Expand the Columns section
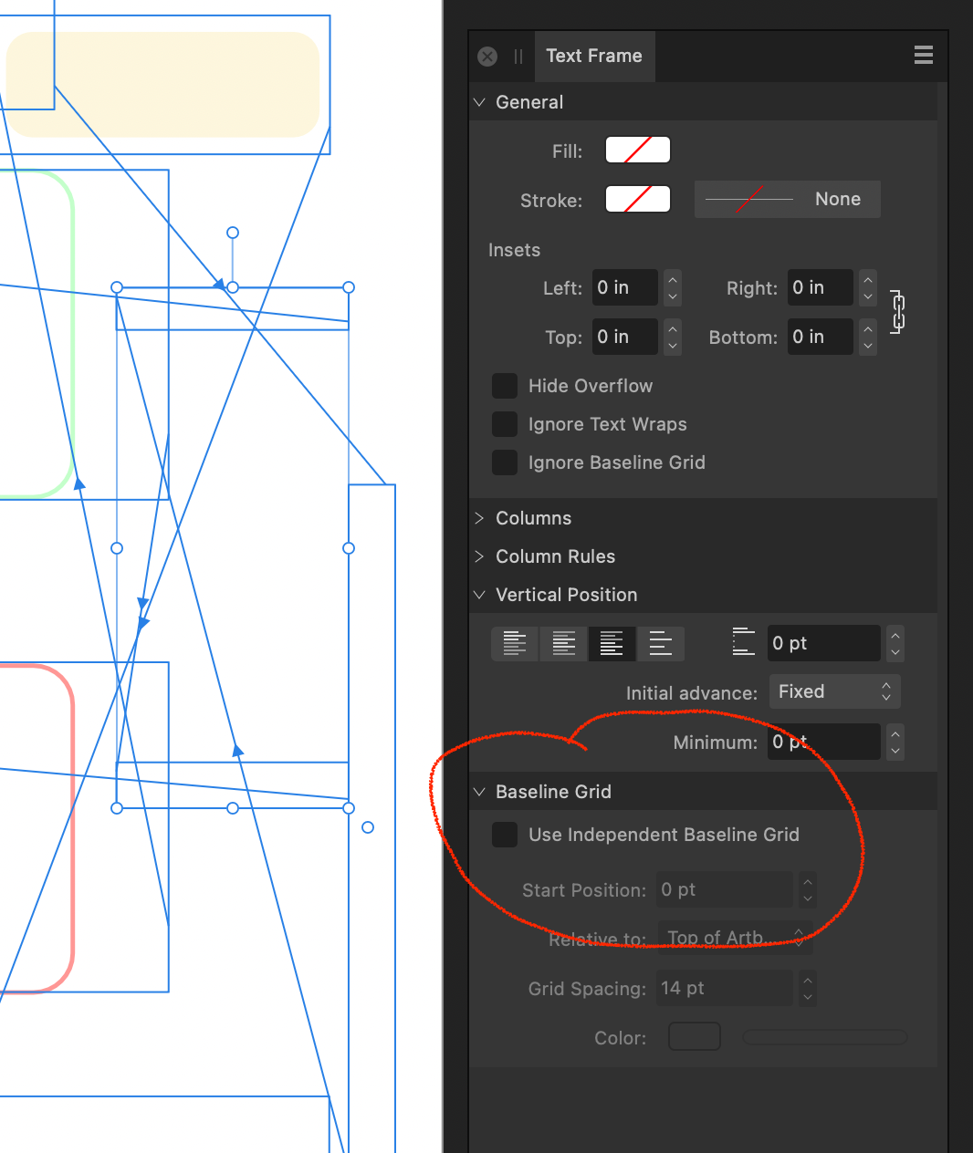Screen dimensions: 973x1153 pyautogui.click(x=480, y=518)
